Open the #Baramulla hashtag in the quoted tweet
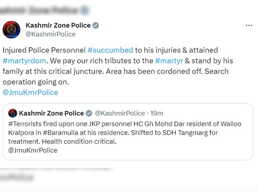The width and height of the screenshot is (257, 192). [x=57, y=132]
